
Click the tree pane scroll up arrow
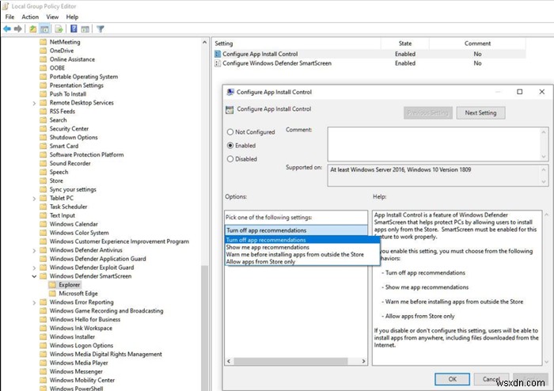coord(204,43)
